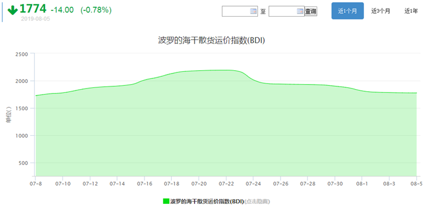Click the x-axis label 08-1

pos(362,184)
